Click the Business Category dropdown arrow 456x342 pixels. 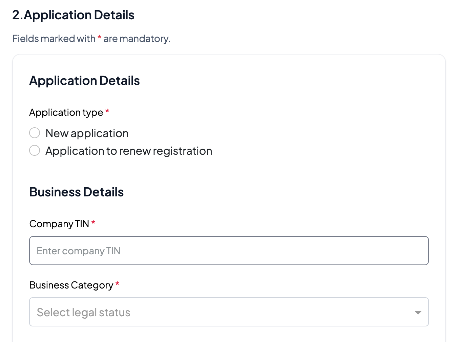(418, 313)
